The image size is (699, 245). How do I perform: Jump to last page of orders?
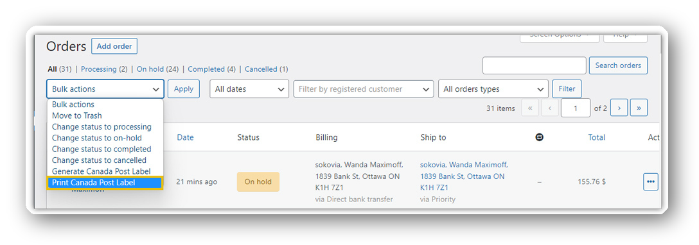[x=639, y=108]
